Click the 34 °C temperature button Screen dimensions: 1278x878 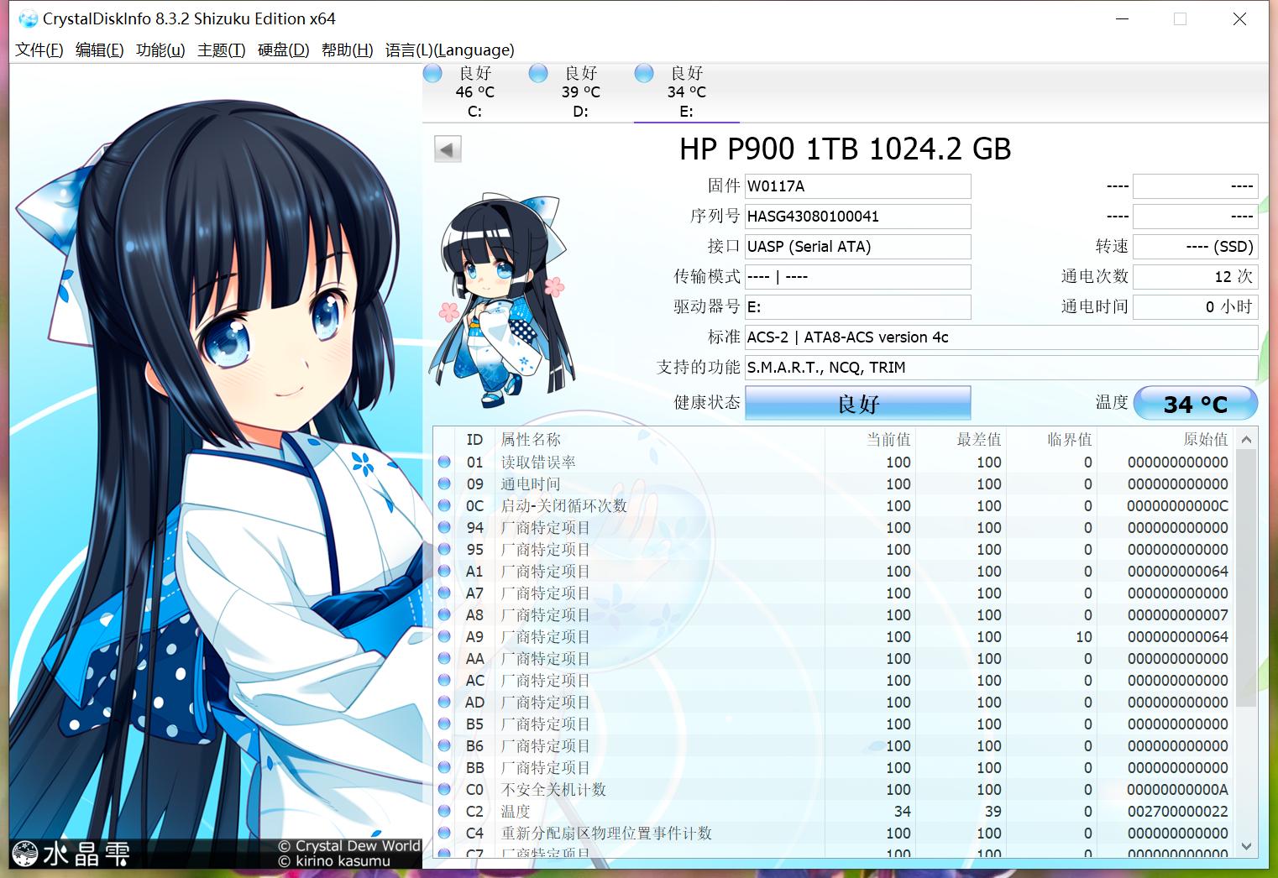(x=1196, y=403)
